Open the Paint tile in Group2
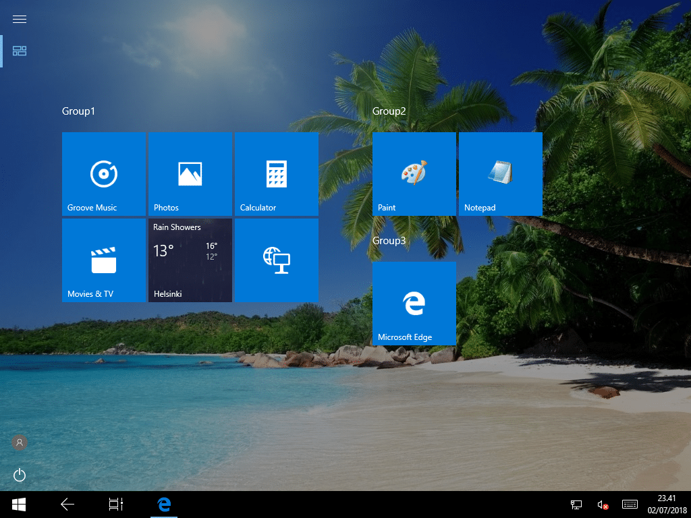Screen dimensions: 691x518 click(414, 173)
